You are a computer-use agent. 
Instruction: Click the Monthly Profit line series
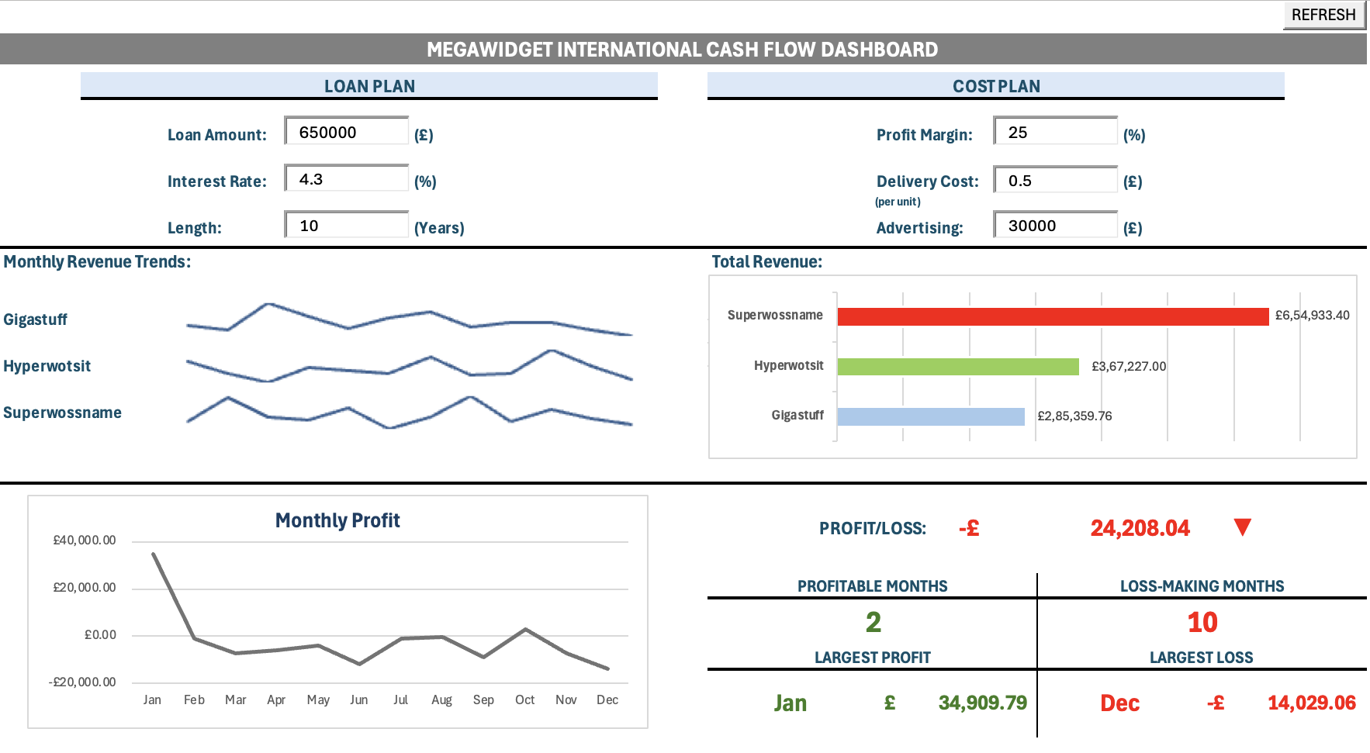[380, 610]
